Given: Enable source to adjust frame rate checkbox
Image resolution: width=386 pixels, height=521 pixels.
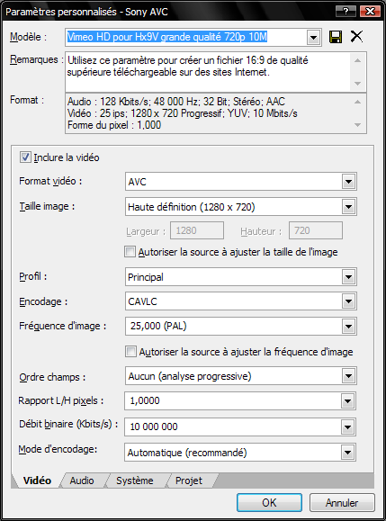Looking at the screenshot, I should (x=130, y=352).
